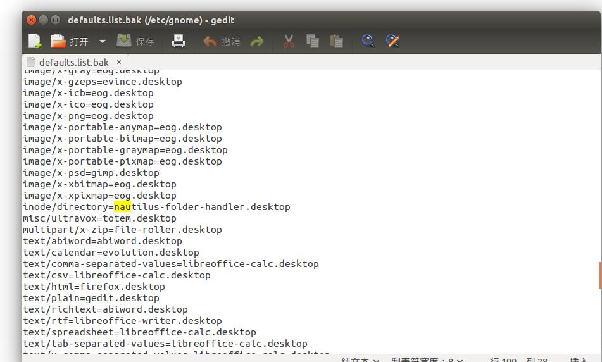The width and height of the screenshot is (602, 362).
Task: Redo with the green arrow icon
Action: [x=257, y=41]
